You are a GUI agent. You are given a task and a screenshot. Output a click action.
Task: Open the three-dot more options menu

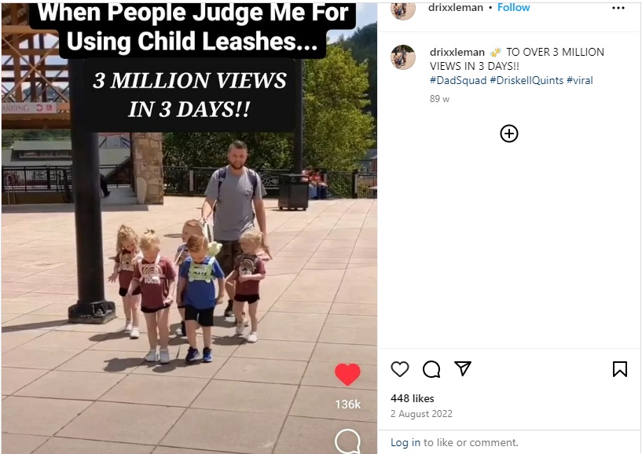click(x=618, y=8)
